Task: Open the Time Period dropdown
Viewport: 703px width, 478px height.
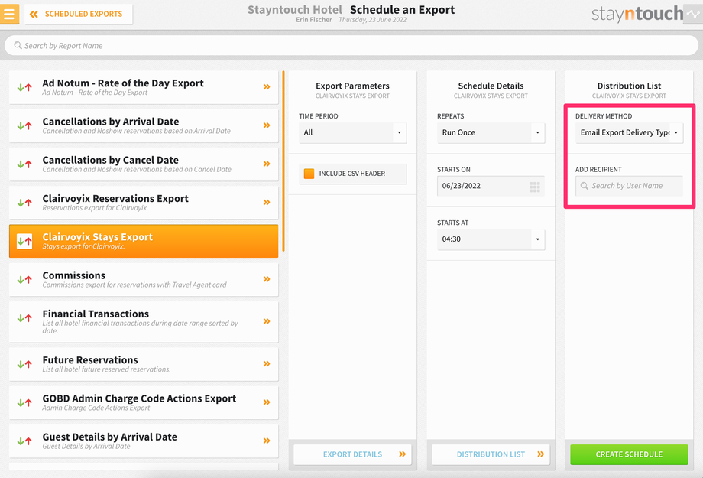Action: click(352, 132)
